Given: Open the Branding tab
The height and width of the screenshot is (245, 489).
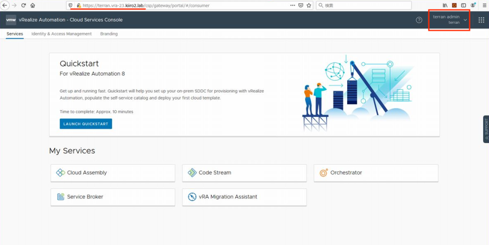Looking at the screenshot, I should (109, 34).
